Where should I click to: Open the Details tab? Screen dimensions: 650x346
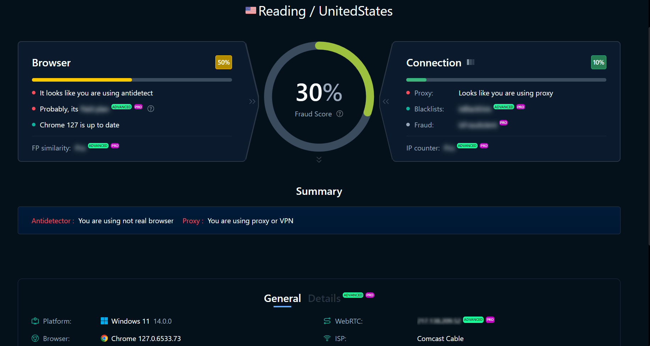324,298
